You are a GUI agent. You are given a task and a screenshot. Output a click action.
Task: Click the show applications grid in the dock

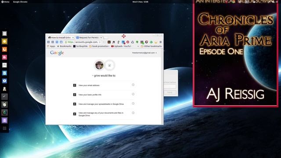tap(4, 128)
